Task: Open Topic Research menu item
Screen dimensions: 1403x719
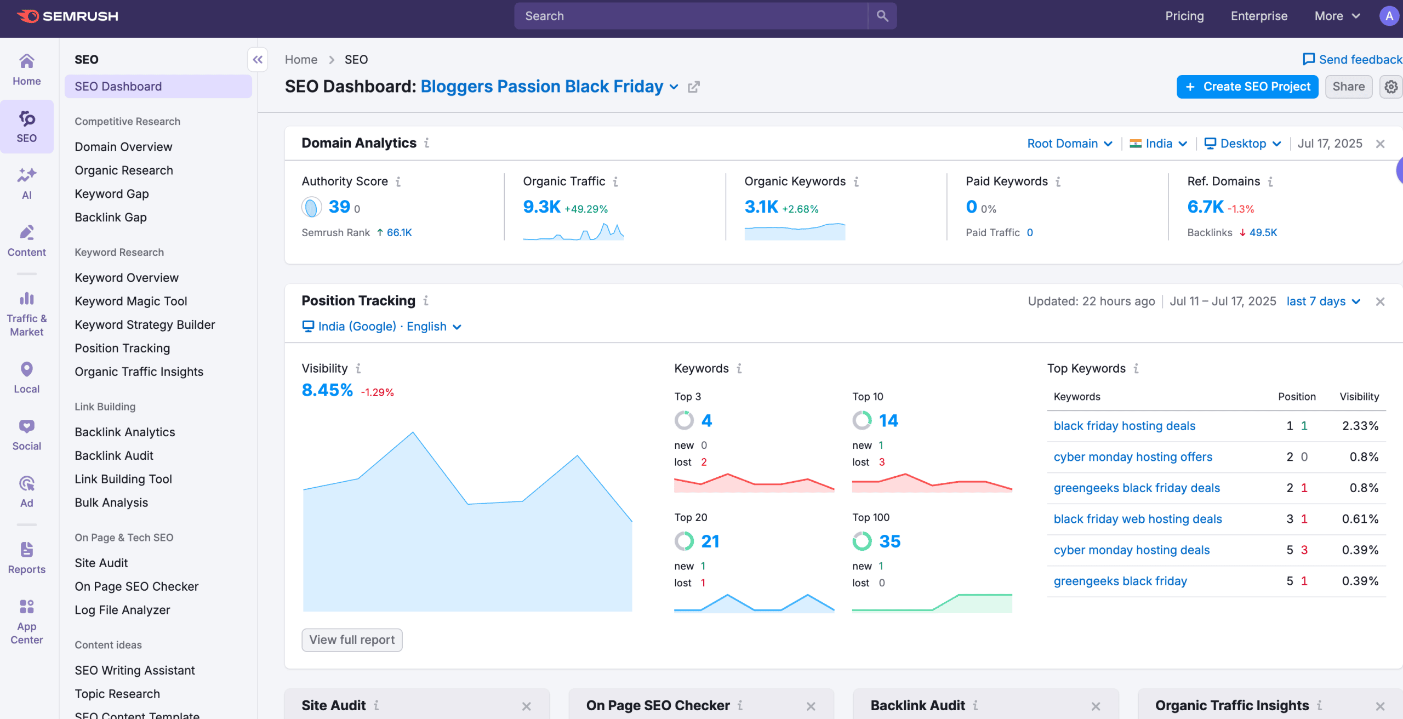Action: (117, 694)
